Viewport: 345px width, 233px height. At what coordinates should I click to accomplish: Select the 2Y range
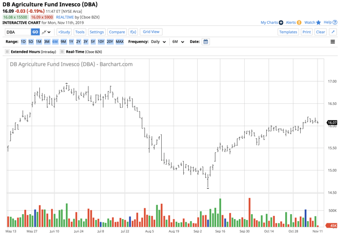click(x=78, y=42)
